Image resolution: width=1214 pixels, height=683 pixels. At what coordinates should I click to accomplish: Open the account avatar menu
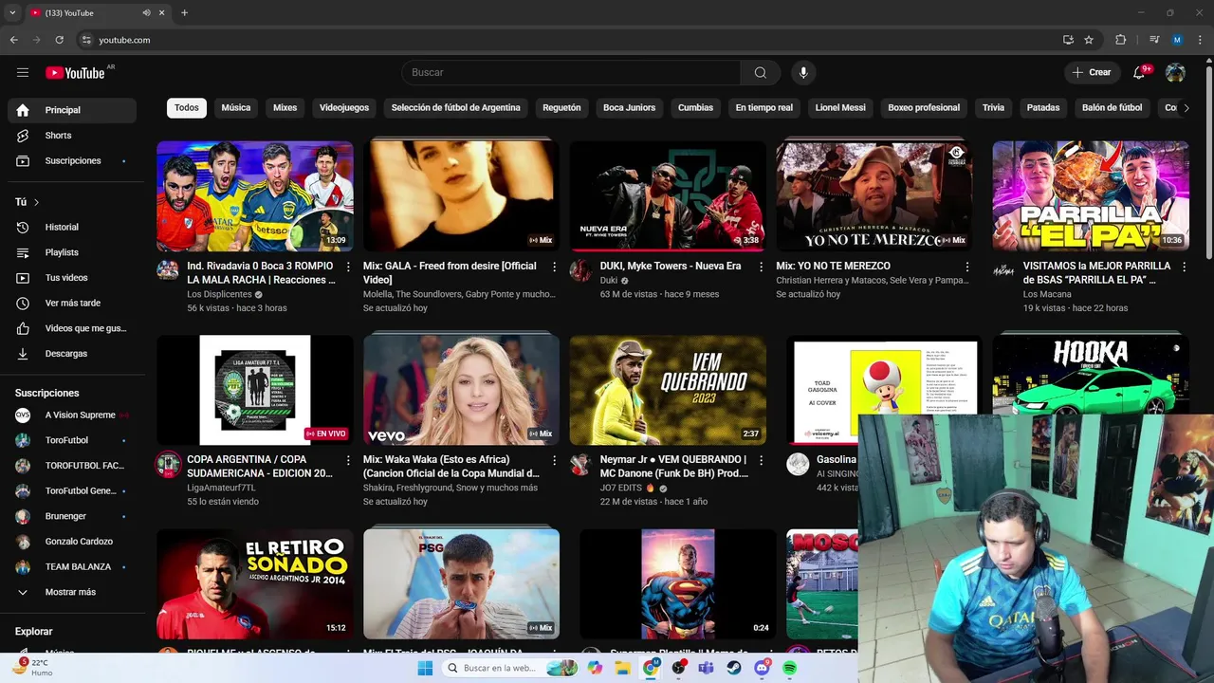tap(1175, 73)
